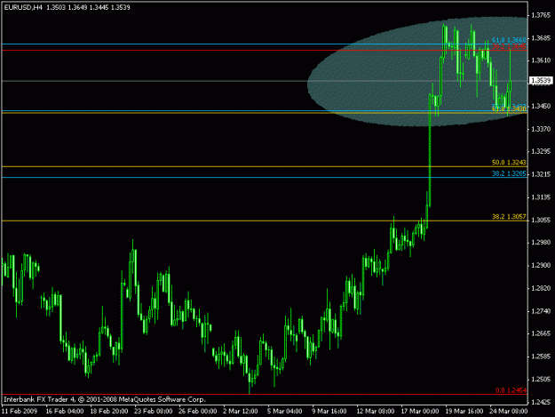Click the 12 Mar 08:00 time label
555x417 pixels.
(x=376, y=412)
